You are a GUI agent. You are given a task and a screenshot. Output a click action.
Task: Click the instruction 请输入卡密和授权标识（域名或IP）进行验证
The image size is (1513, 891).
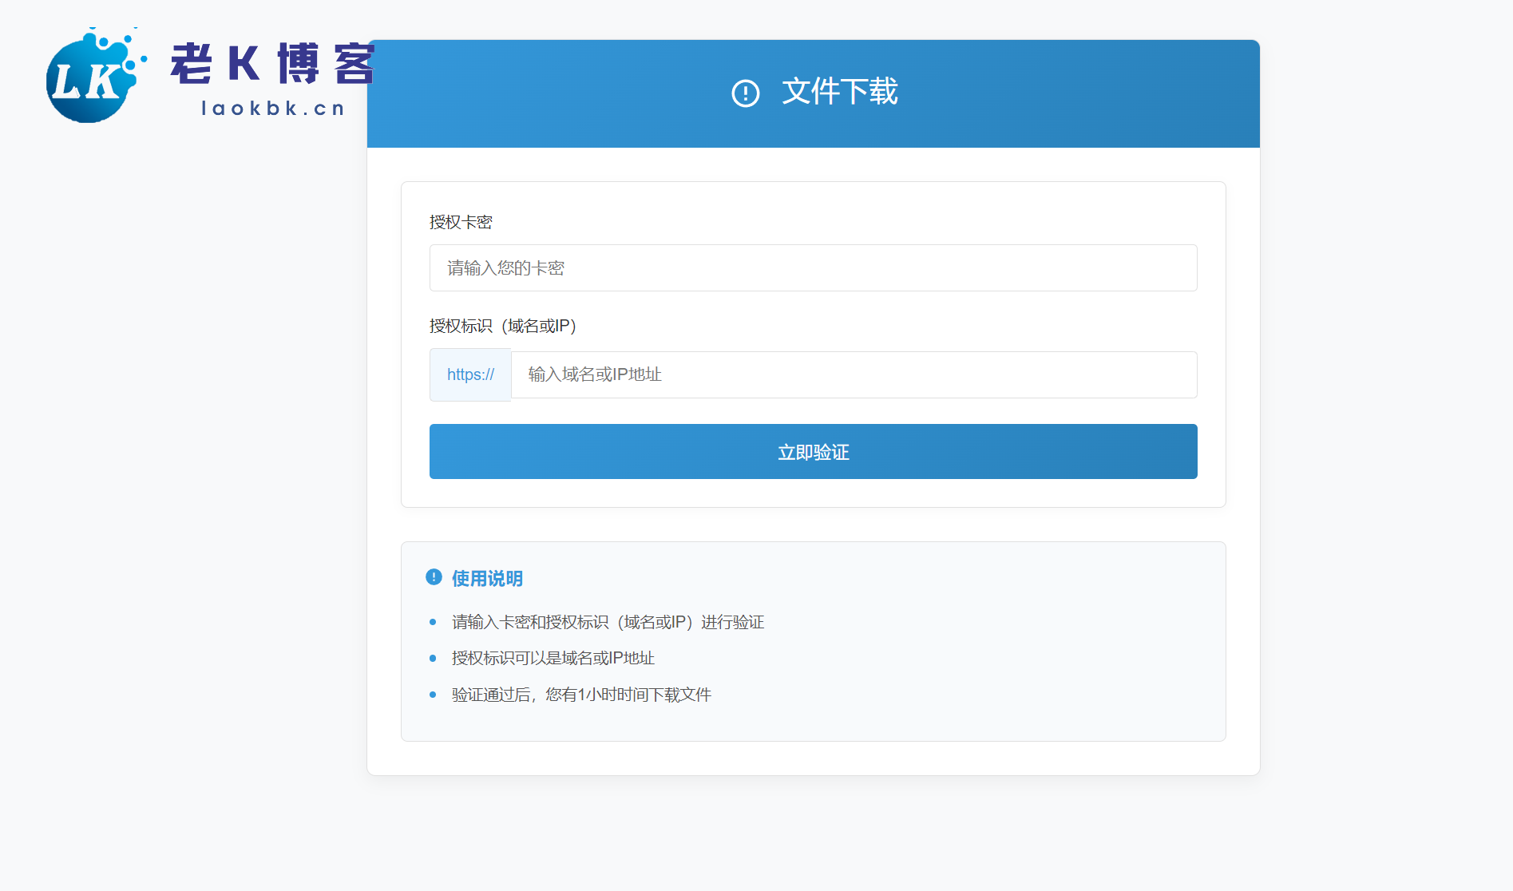(x=608, y=622)
